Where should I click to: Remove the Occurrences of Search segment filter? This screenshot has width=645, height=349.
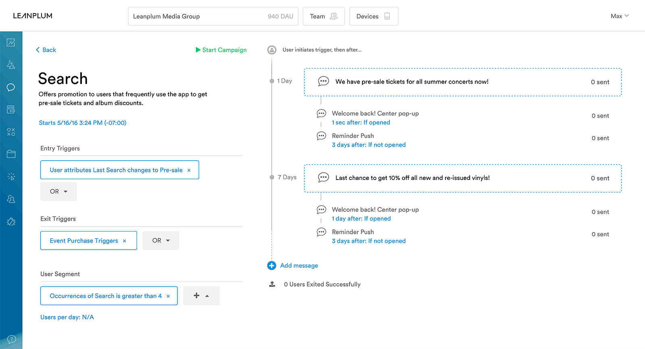tap(168, 296)
